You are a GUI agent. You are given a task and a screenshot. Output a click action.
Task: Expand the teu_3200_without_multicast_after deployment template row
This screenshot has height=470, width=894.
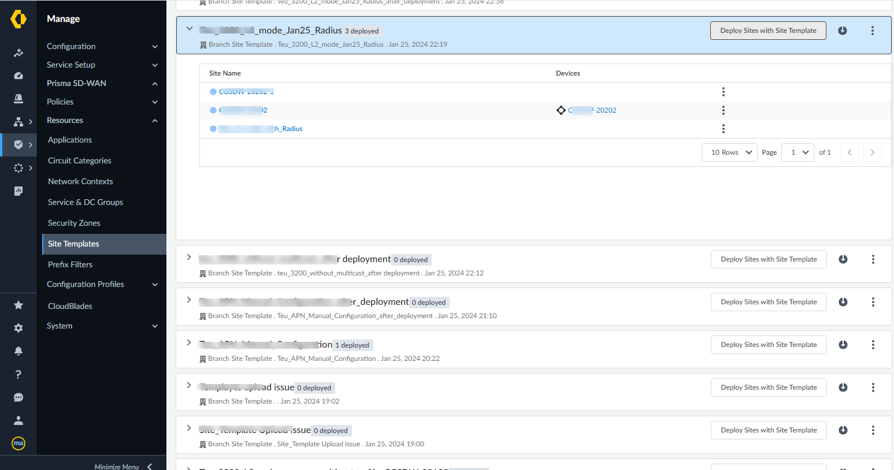pos(189,257)
